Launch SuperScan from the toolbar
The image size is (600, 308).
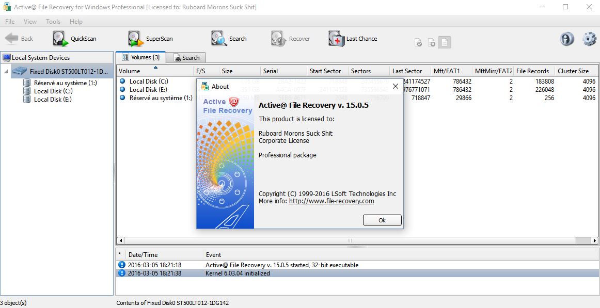150,39
